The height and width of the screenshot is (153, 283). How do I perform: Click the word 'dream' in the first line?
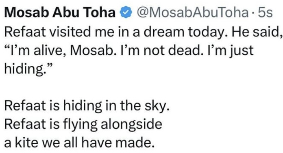tap(164, 32)
